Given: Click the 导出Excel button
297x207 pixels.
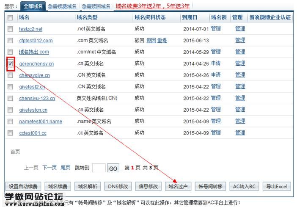Looking at the screenshot, I should [x=277, y=186].
